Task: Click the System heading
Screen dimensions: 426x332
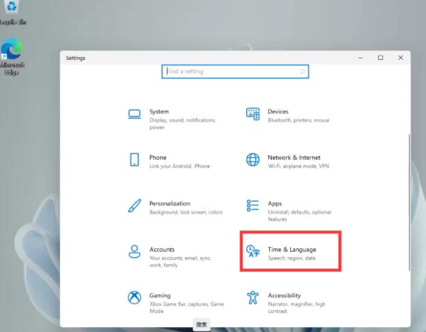Action: click(159, 112)
